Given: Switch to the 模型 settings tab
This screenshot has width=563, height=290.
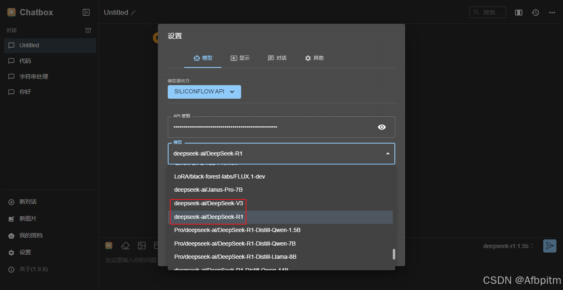Looking at the screenshot, I should pos(203,58).
